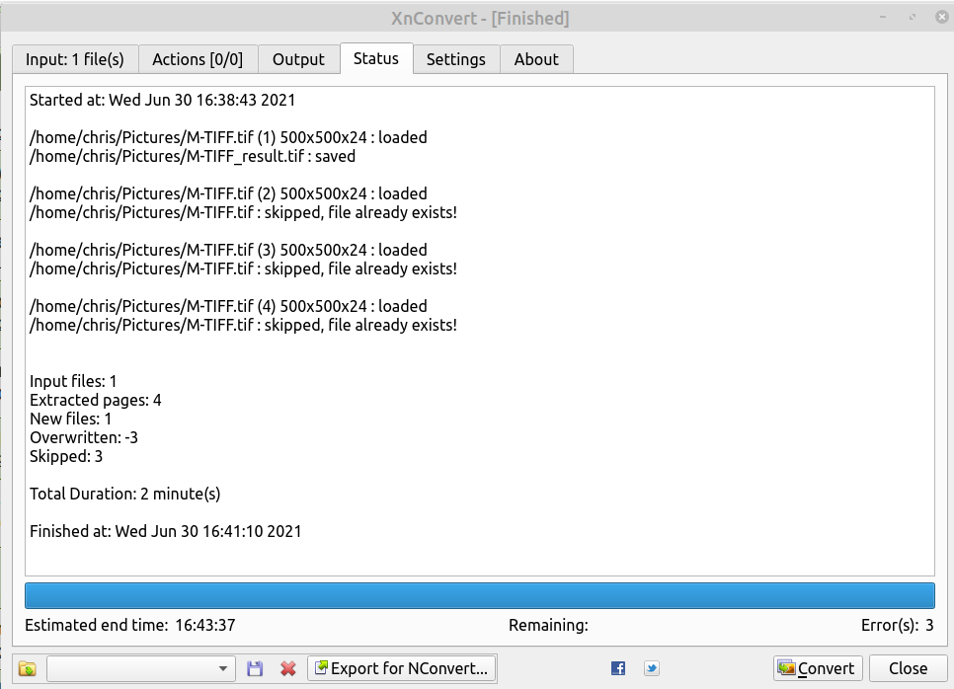Open the Settings tab
The height and width of the screenshot is (689, 954).
456,59
